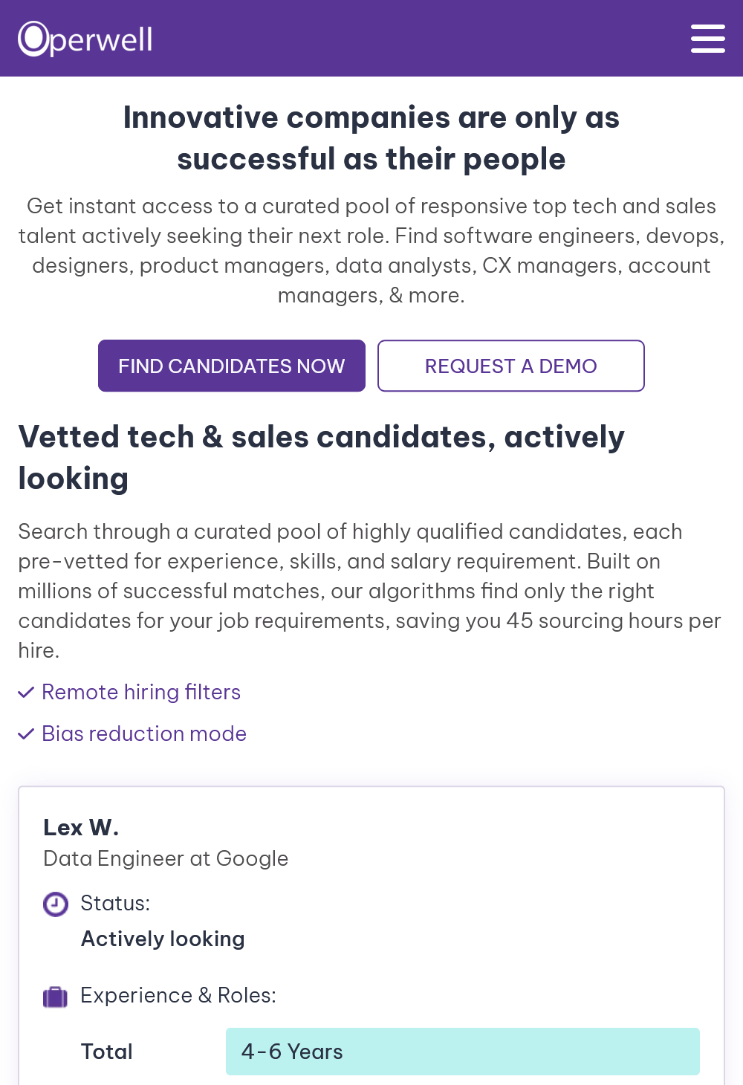The height and width of the screenshot is (1085, 743).
Task: Open the Remote hiring filters link
Action: (x=141, y=692)
